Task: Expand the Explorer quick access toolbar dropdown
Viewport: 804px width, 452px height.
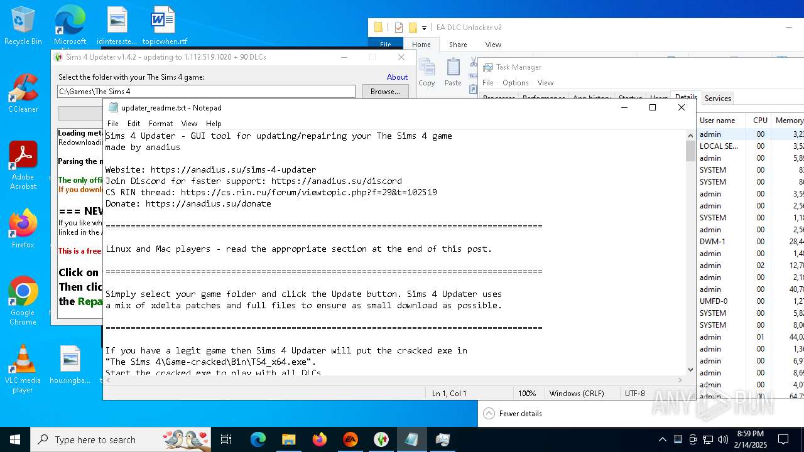Action: 424,28
